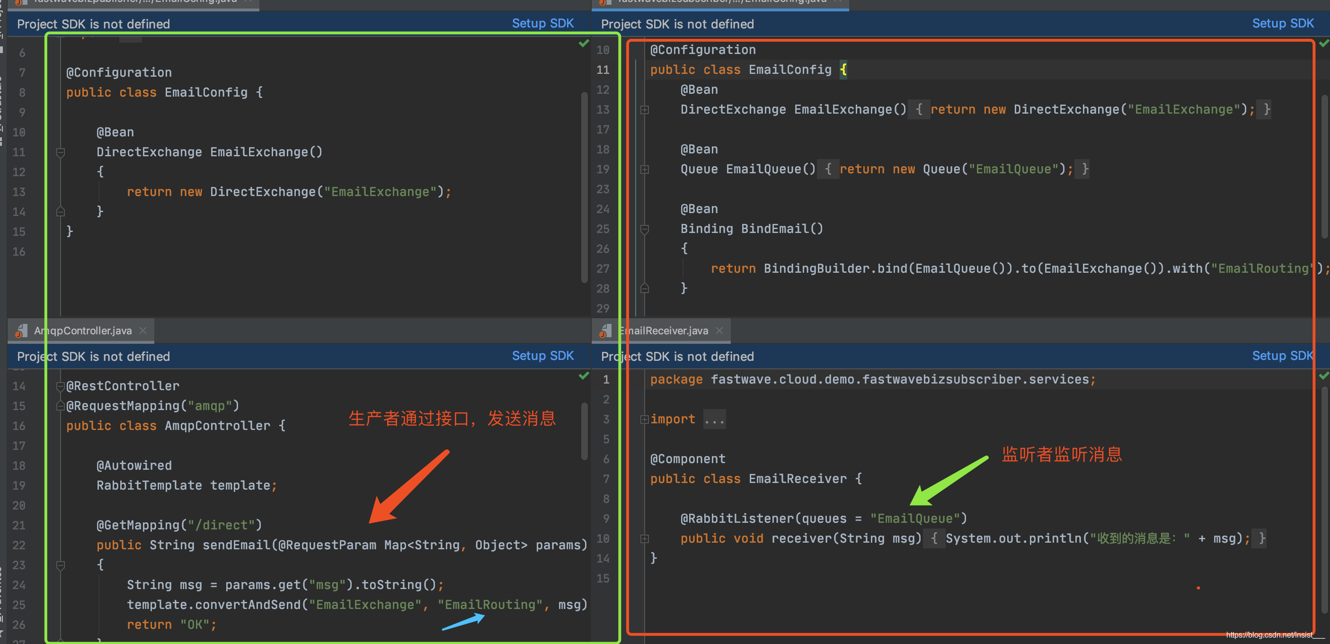Click Setup SDK link above AmqpController editor
This screenshot has height=644, width=1330.
[x=542, y=356]
